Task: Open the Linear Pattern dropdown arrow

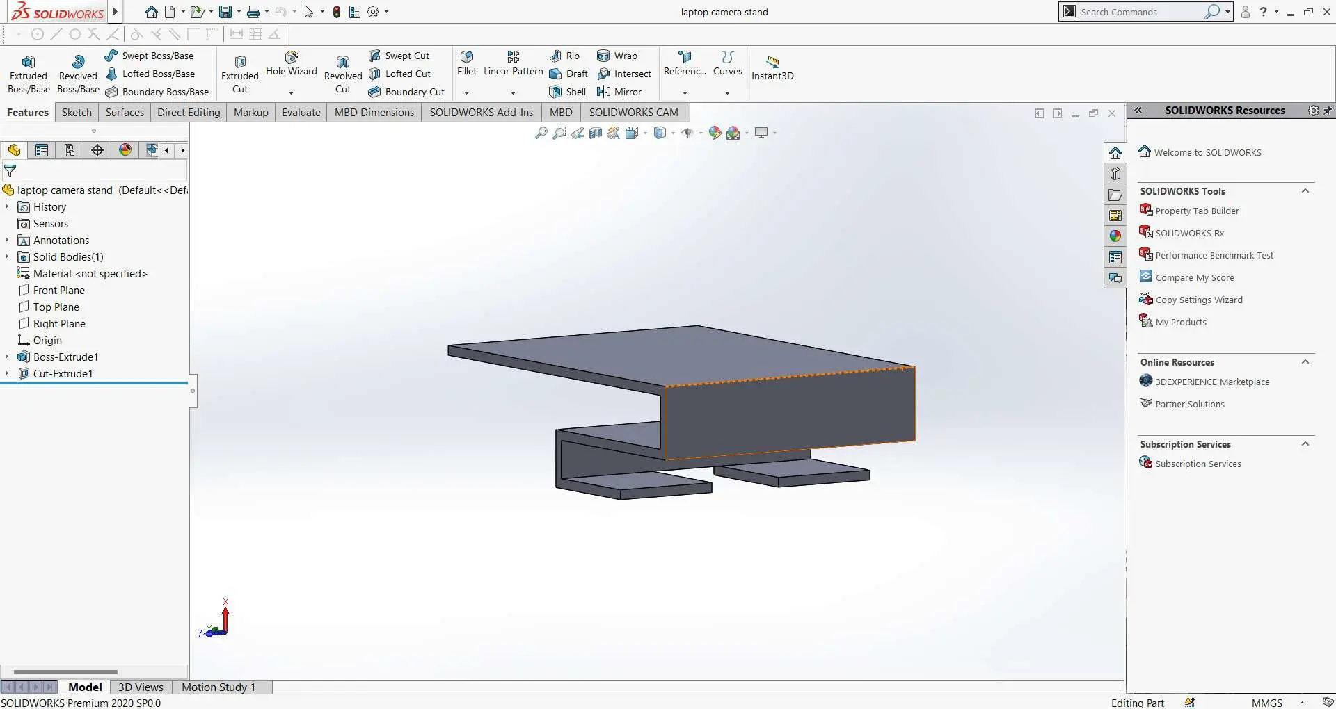Action: click(x=513, y=92)
